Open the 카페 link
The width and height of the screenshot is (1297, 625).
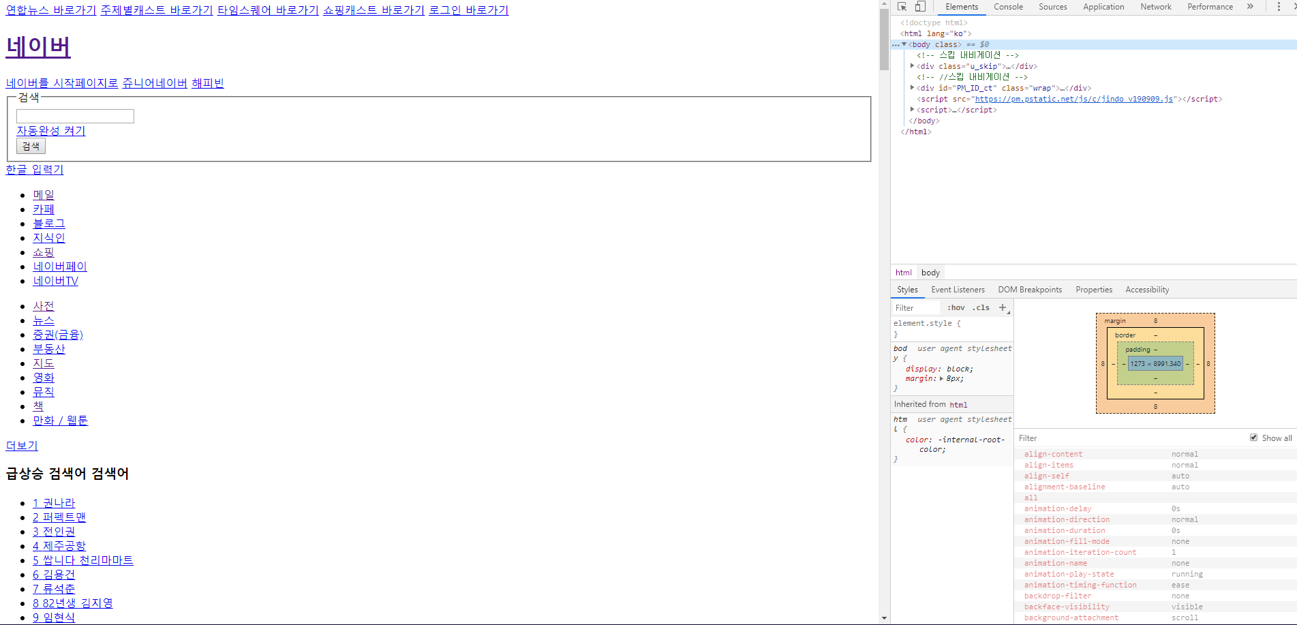tap(44, 209)
